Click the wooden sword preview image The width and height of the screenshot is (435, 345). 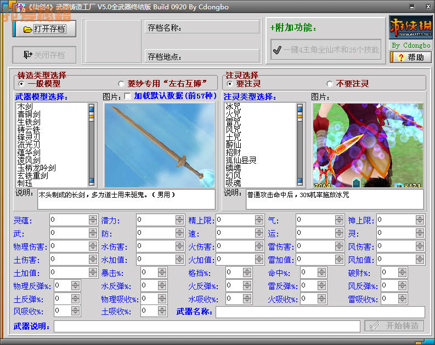pos(160,145)
